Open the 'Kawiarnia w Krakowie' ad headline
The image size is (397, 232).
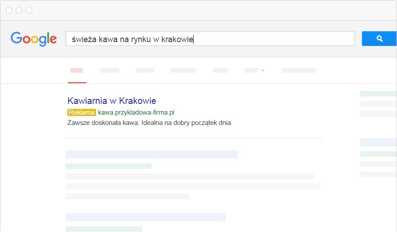pyautogui.click(x=112, y=101)
